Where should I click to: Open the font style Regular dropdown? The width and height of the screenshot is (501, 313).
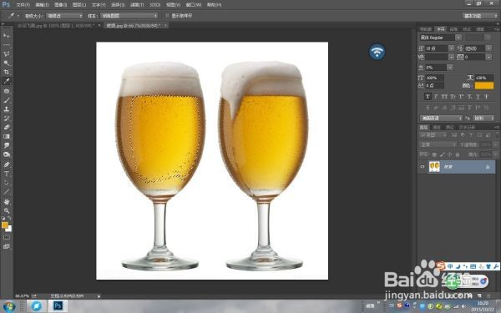[x=440, y=38]
